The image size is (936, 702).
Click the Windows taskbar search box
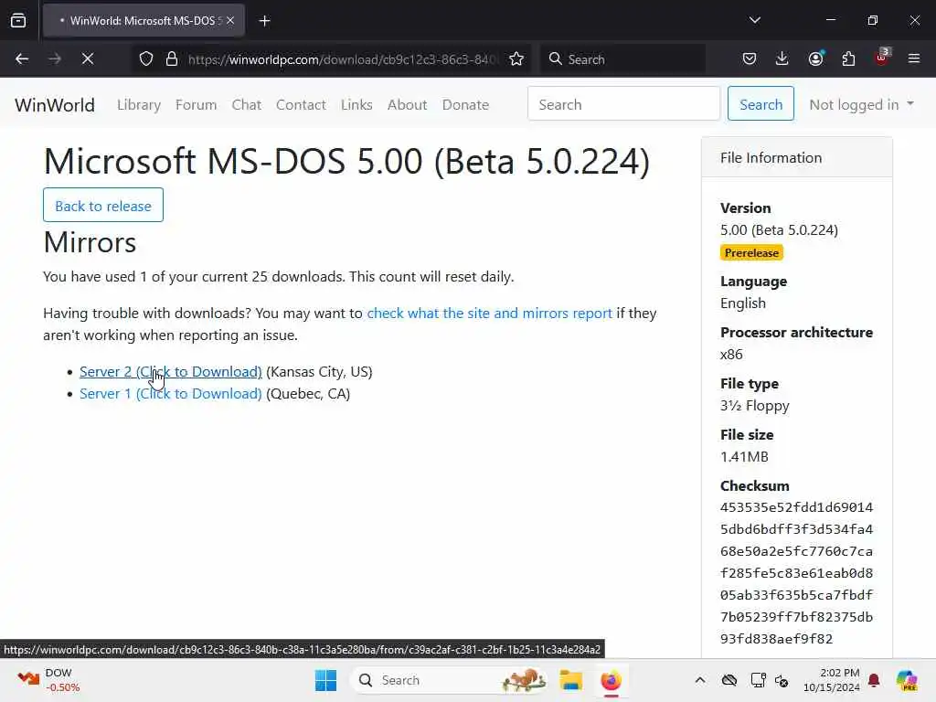[x=450, y=680]
